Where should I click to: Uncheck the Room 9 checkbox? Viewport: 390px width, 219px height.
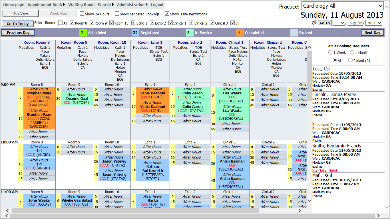click(x=92, y=23)
